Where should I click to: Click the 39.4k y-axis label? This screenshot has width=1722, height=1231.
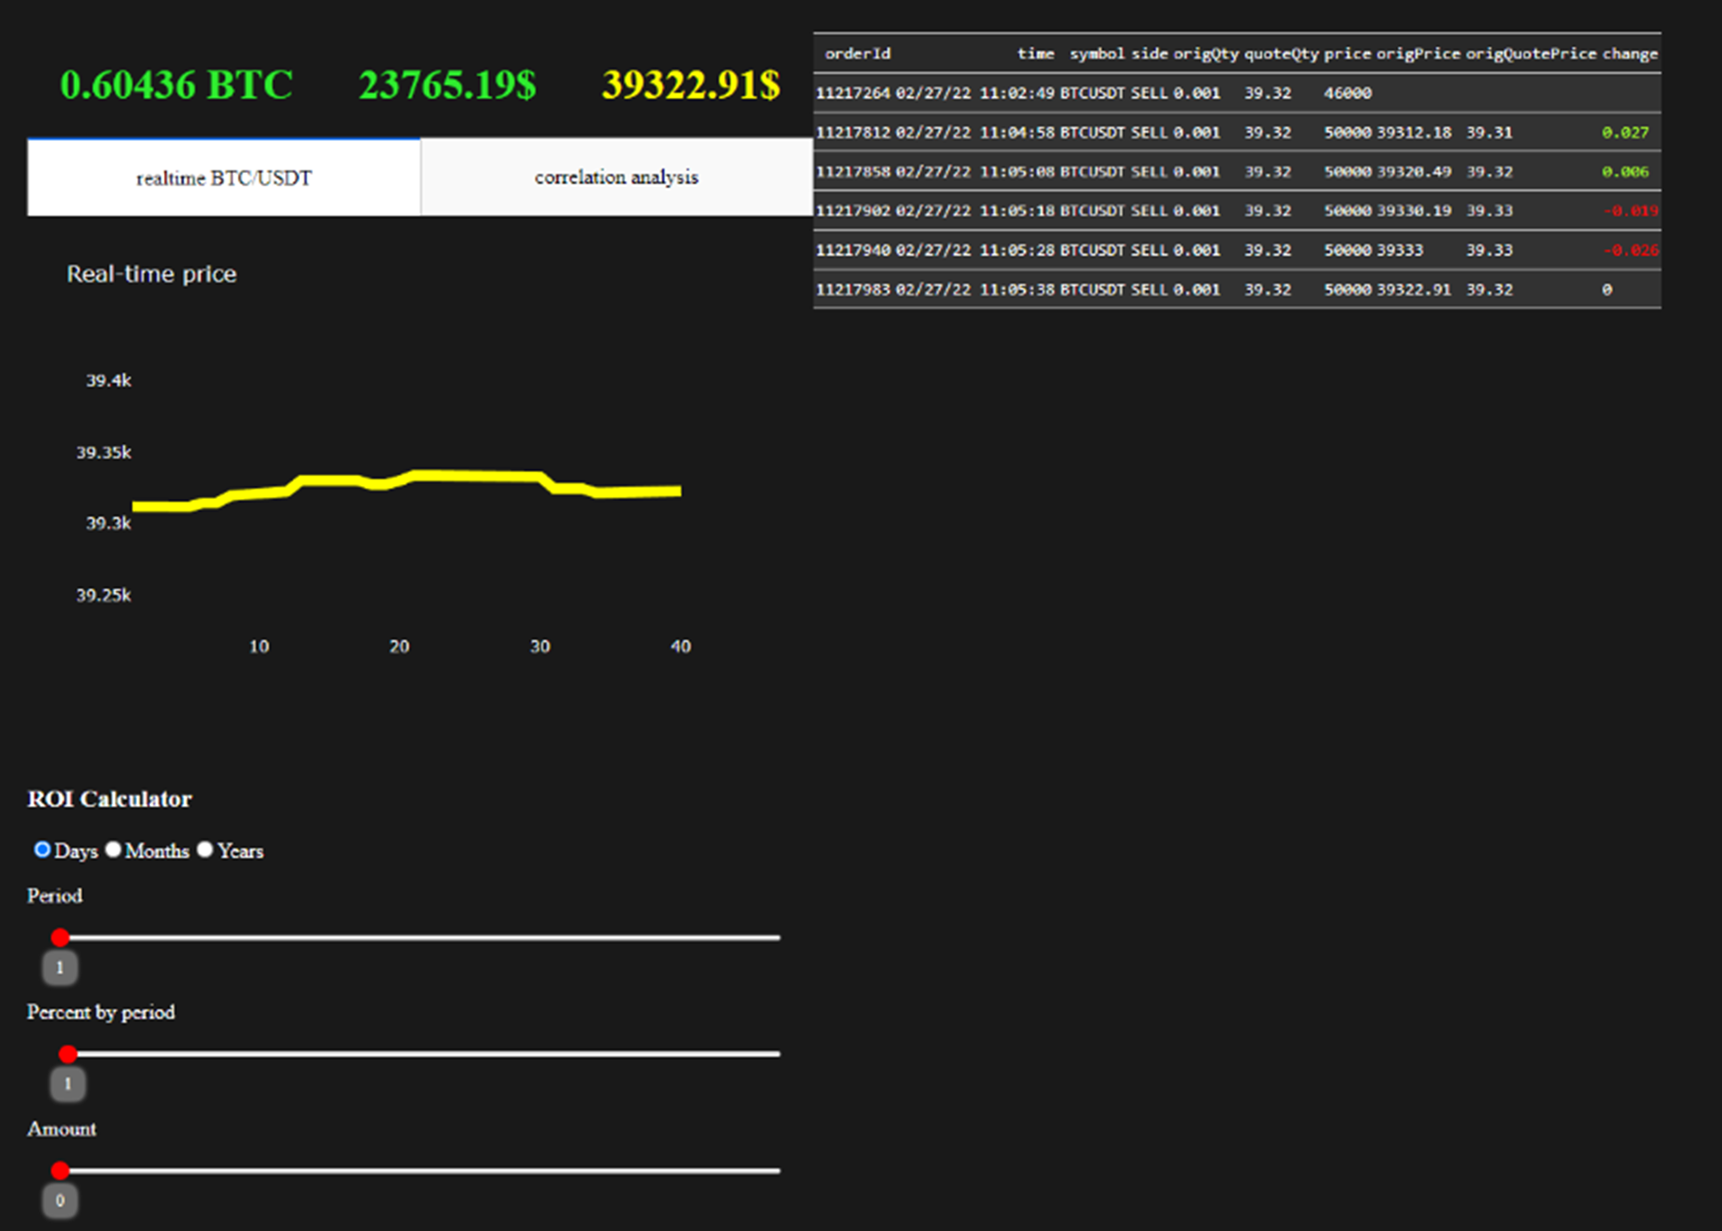click(108, 380)
